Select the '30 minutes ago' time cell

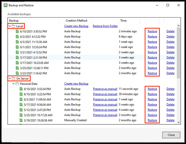(128, 94)
